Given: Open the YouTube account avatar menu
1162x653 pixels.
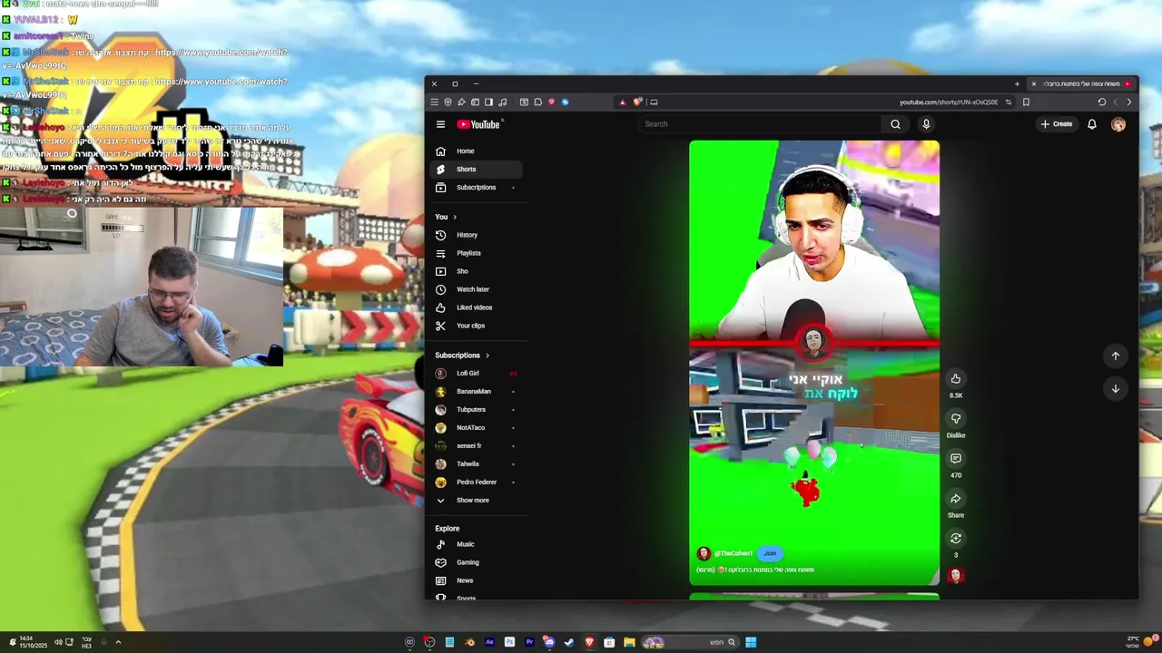Looking at the screenshot, I should click(x=1118, y=124).
